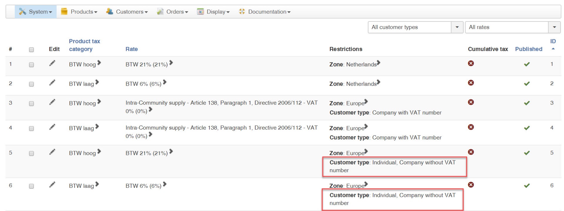Click the edit pencil icon for row 1
This screenshot has width=564, height=211.
[52, 63]
